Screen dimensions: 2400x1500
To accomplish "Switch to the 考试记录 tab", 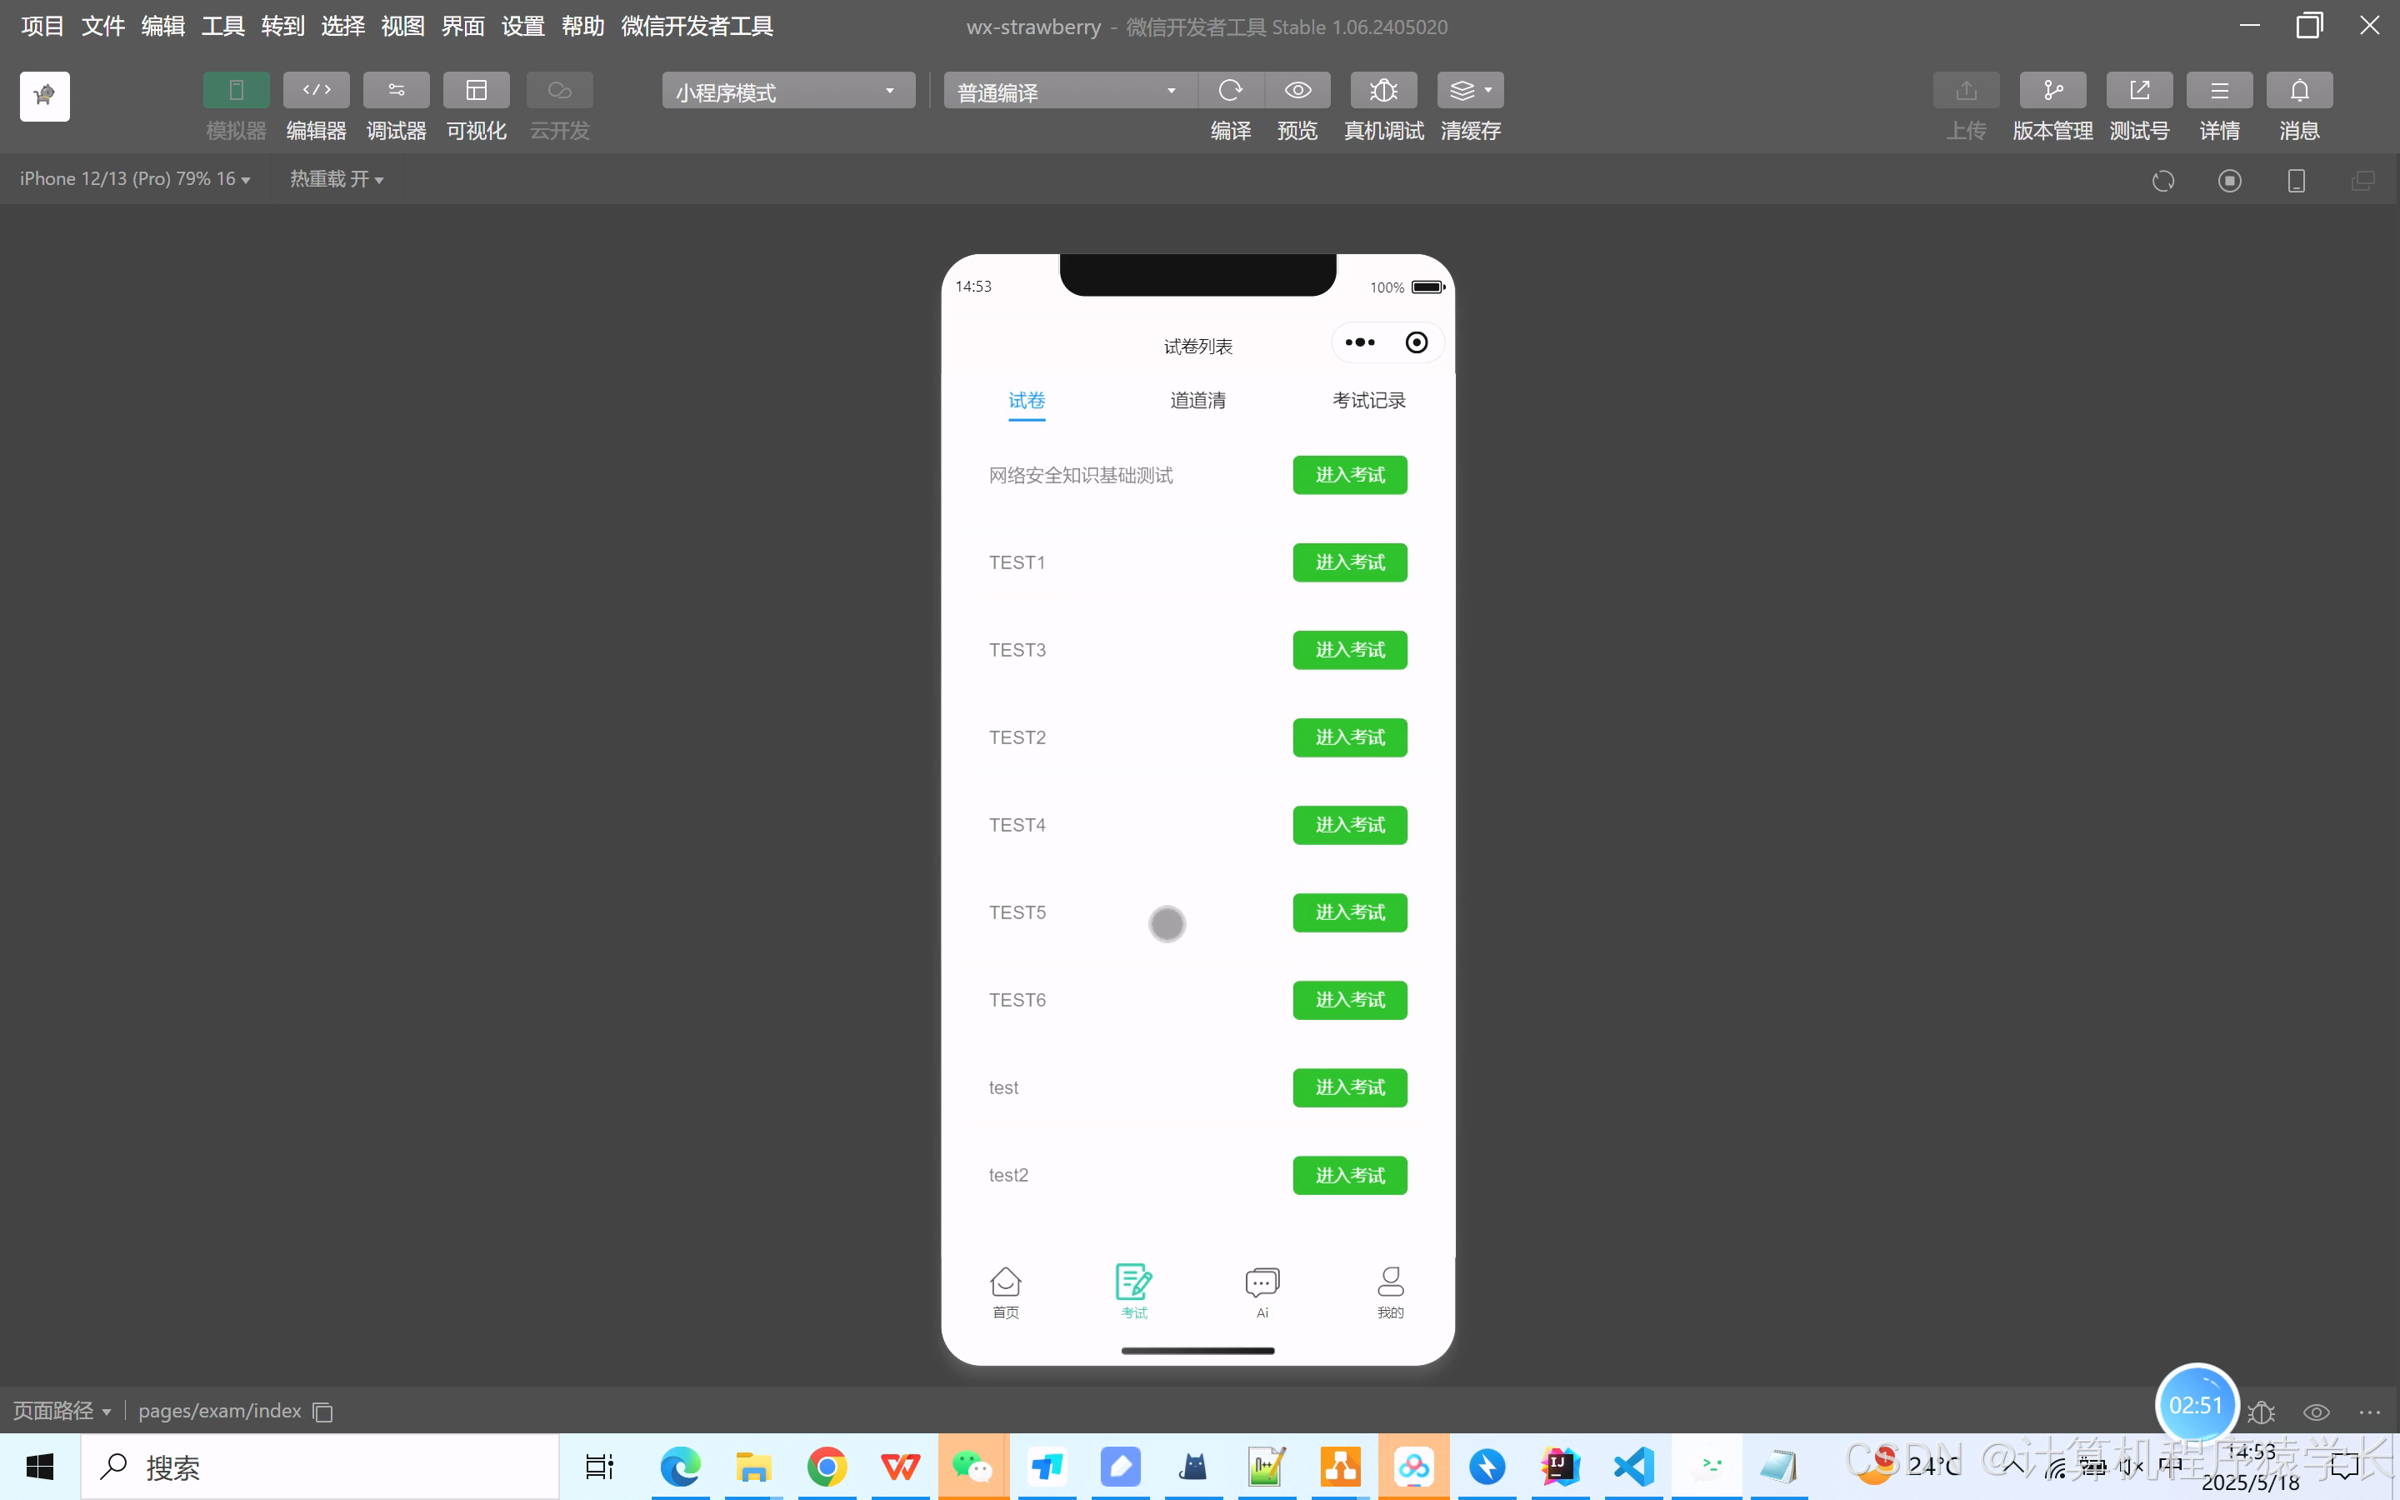I will point(1368,401).
